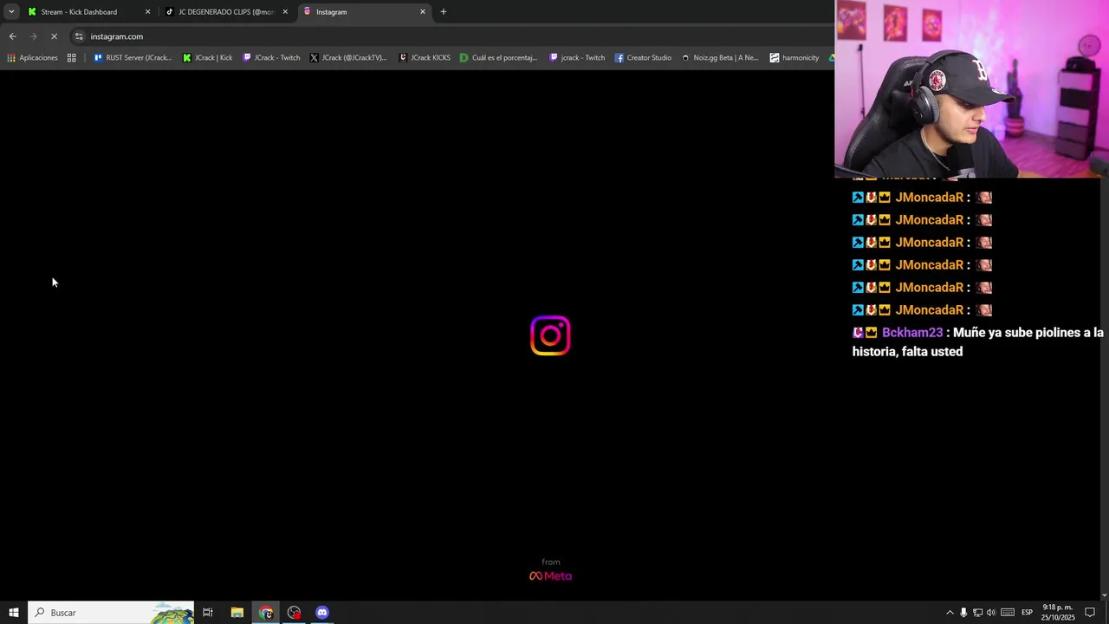Open network settings tray icon
Image resolution: width=1109 pixels, height=624 pixels.
(x=977, y=613)
